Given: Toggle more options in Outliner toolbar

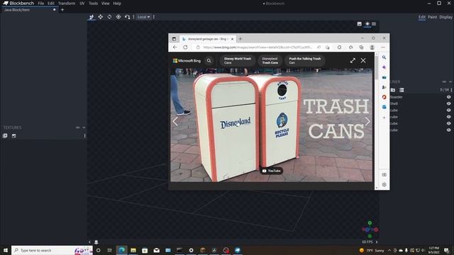Looking at the screenshot, I should [402, 90].
